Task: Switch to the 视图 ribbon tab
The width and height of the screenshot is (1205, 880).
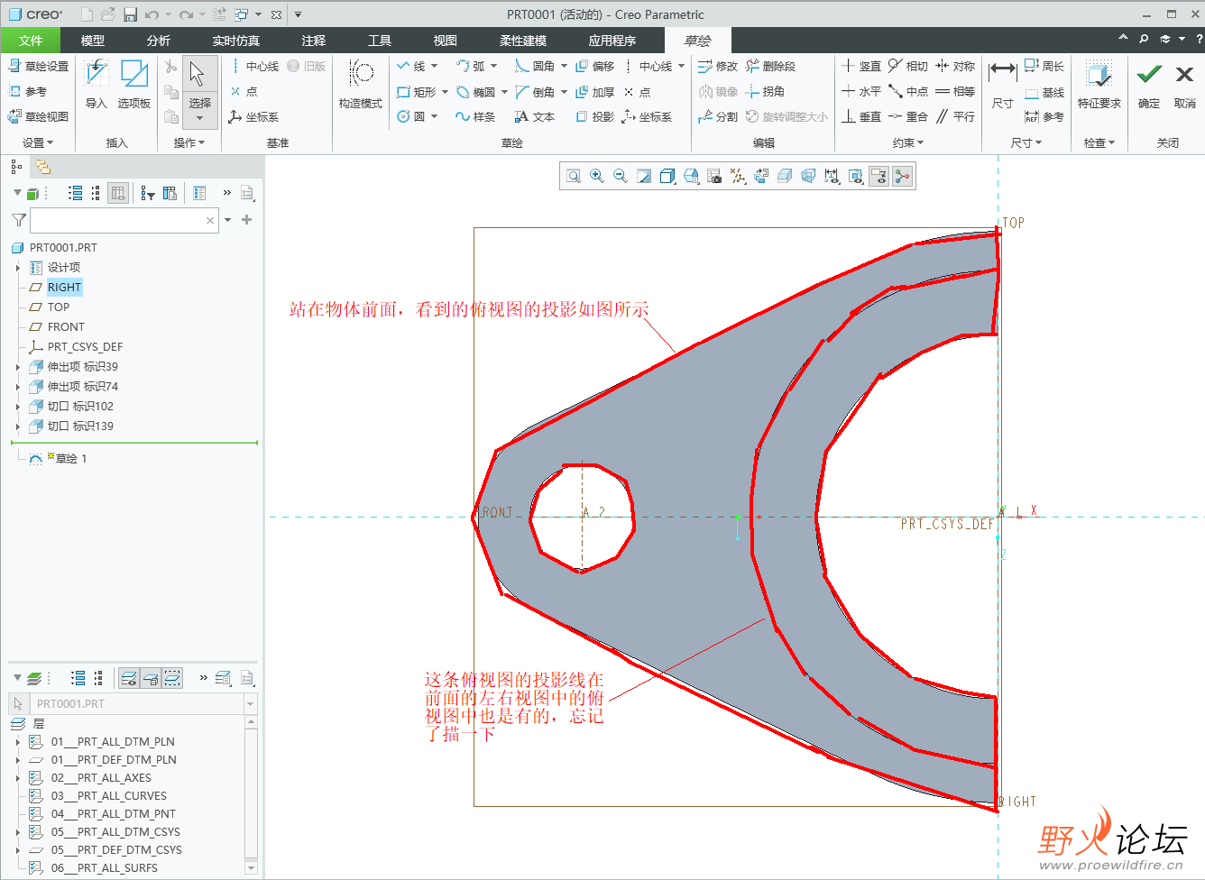Action: (x=445, y=41)
